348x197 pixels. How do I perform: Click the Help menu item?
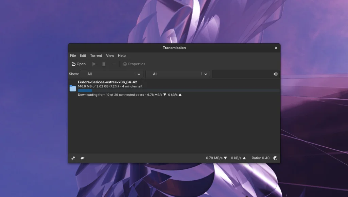coord(122,55)
